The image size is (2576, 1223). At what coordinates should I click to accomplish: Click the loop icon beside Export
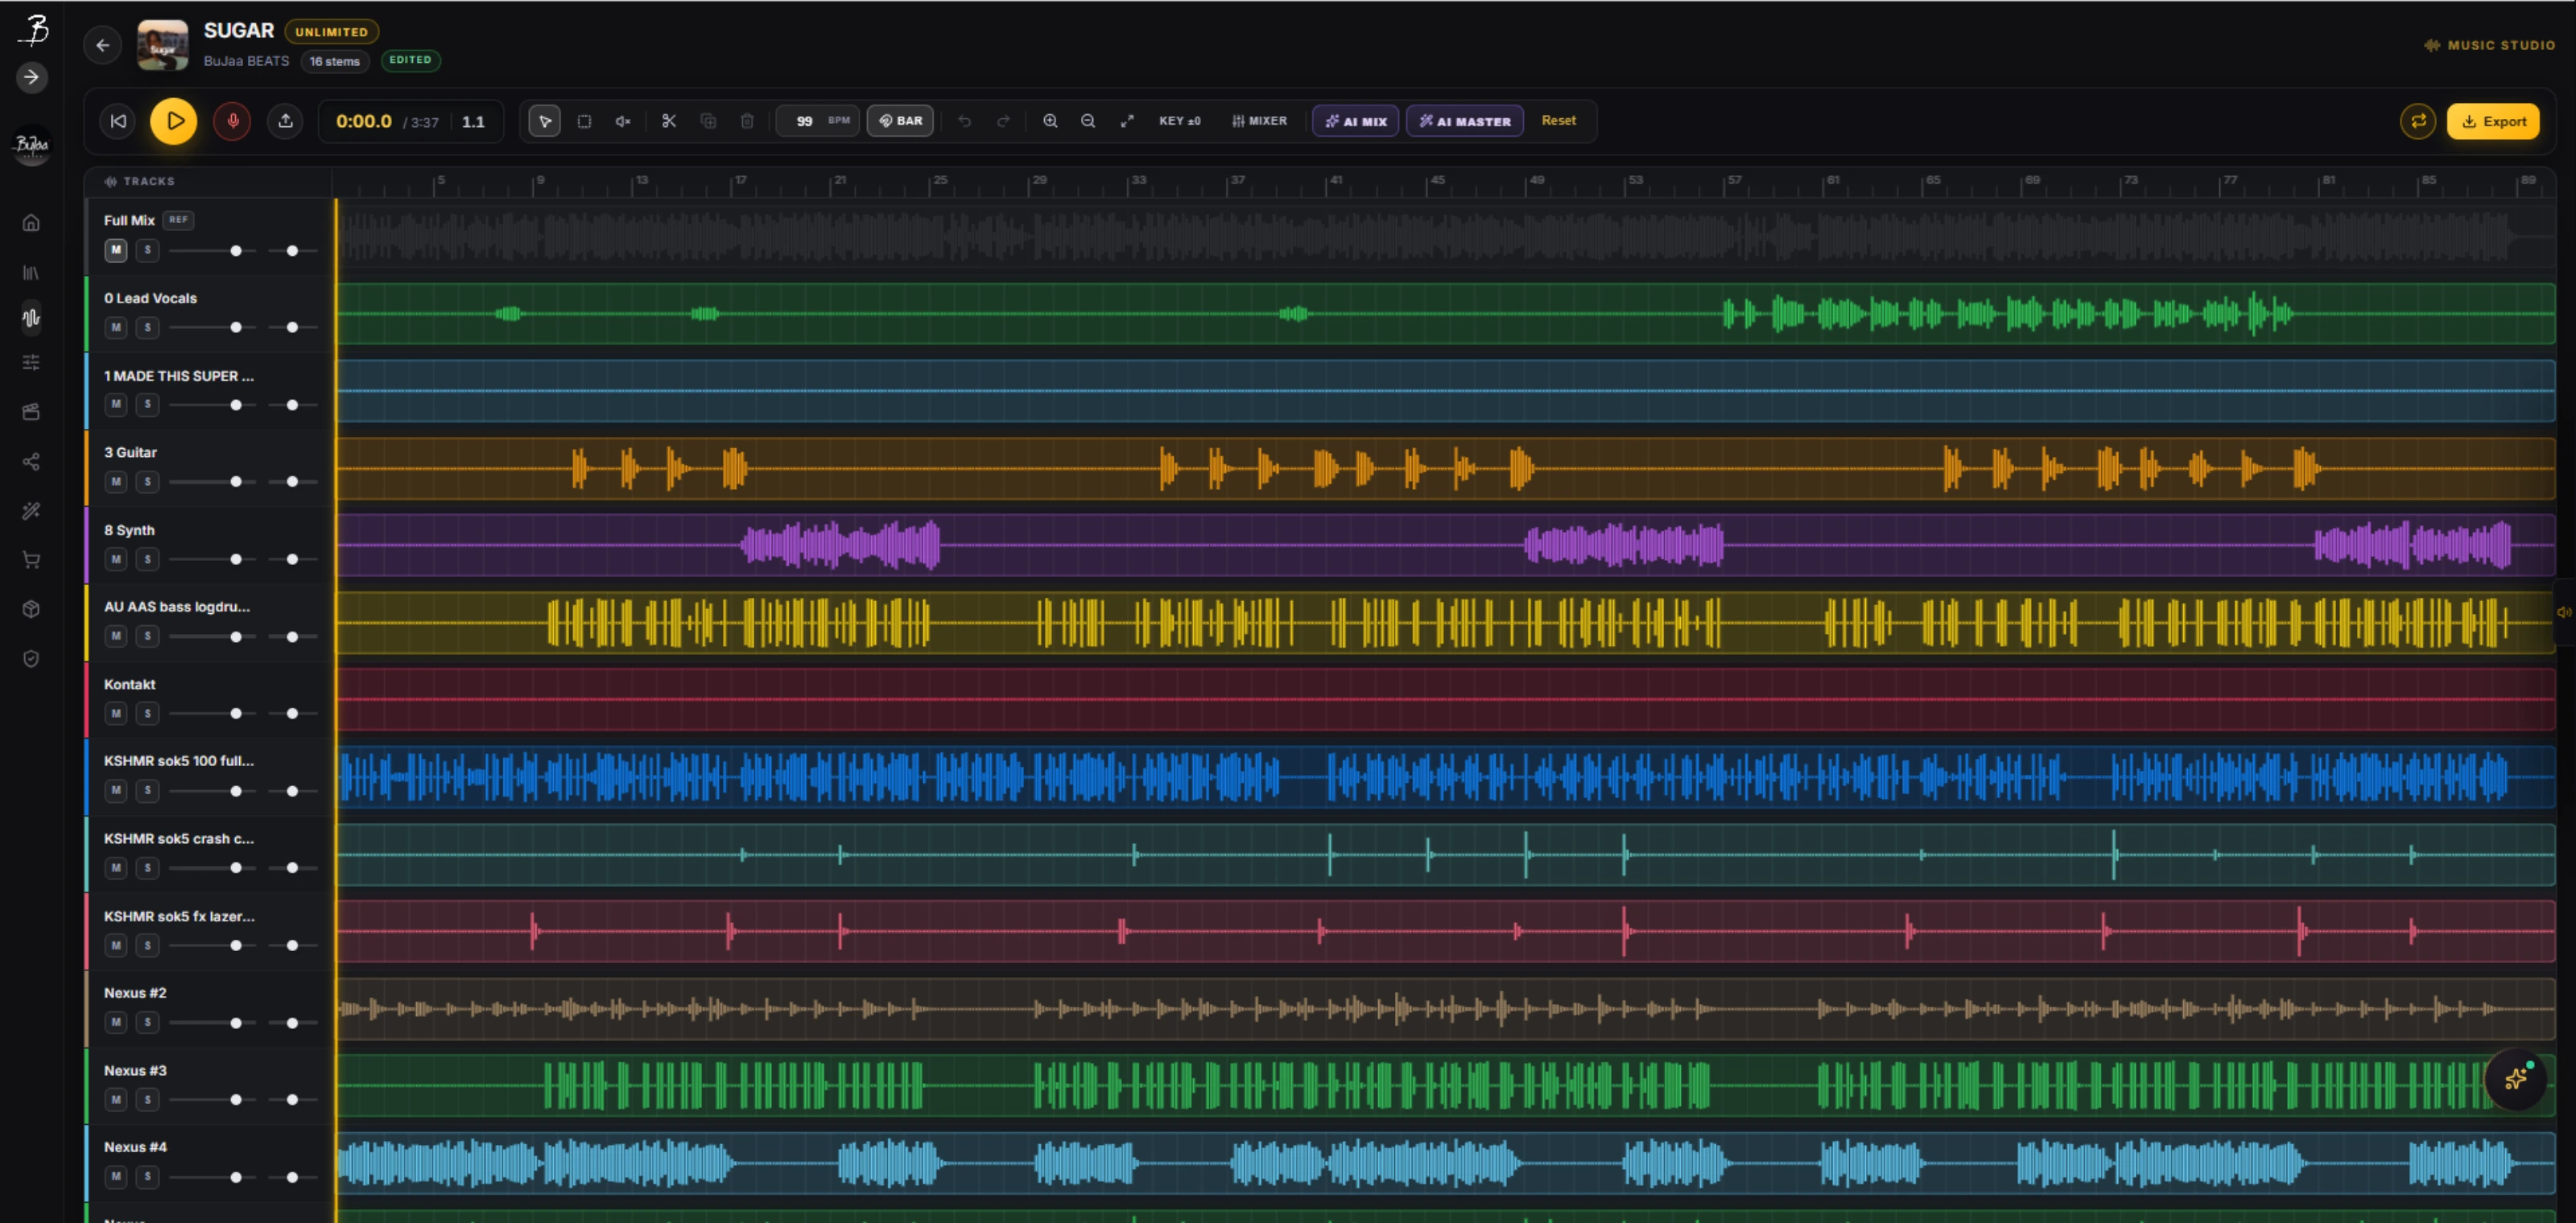[x=2418, y=121]
